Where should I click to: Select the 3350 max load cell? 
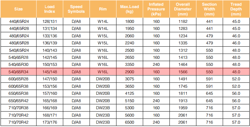pyautogui.click(x=130, y=65)
